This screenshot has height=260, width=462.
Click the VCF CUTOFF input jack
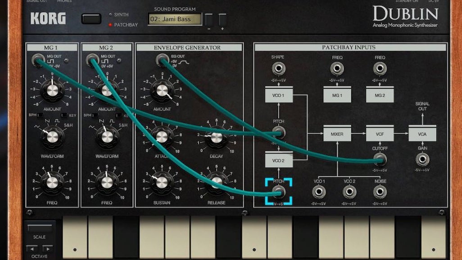pos(380,160)
